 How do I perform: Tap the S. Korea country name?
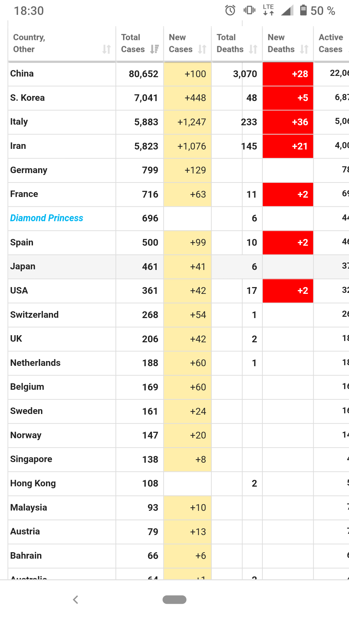(x=27, y=98)
